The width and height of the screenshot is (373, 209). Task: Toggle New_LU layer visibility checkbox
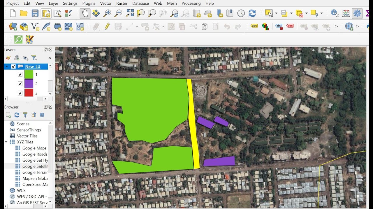13,66
